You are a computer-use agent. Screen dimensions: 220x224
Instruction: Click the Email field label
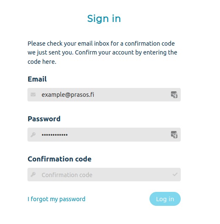coord(37,79)
